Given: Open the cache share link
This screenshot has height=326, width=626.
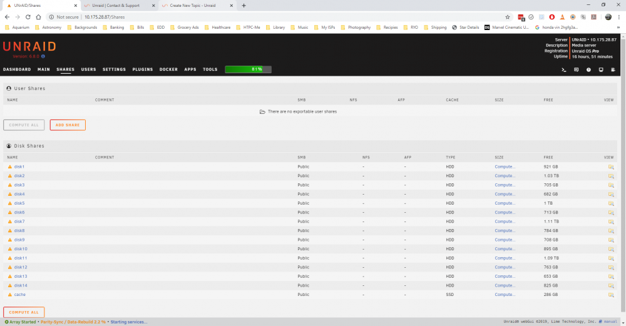Looking at the screenshot, I should point(20,295).
